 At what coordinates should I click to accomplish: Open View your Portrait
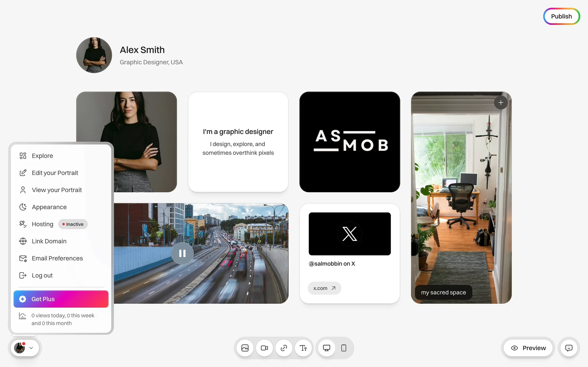57,190
